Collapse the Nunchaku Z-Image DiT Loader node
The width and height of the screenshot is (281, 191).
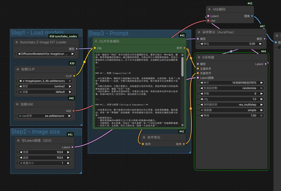click(17, 42)
